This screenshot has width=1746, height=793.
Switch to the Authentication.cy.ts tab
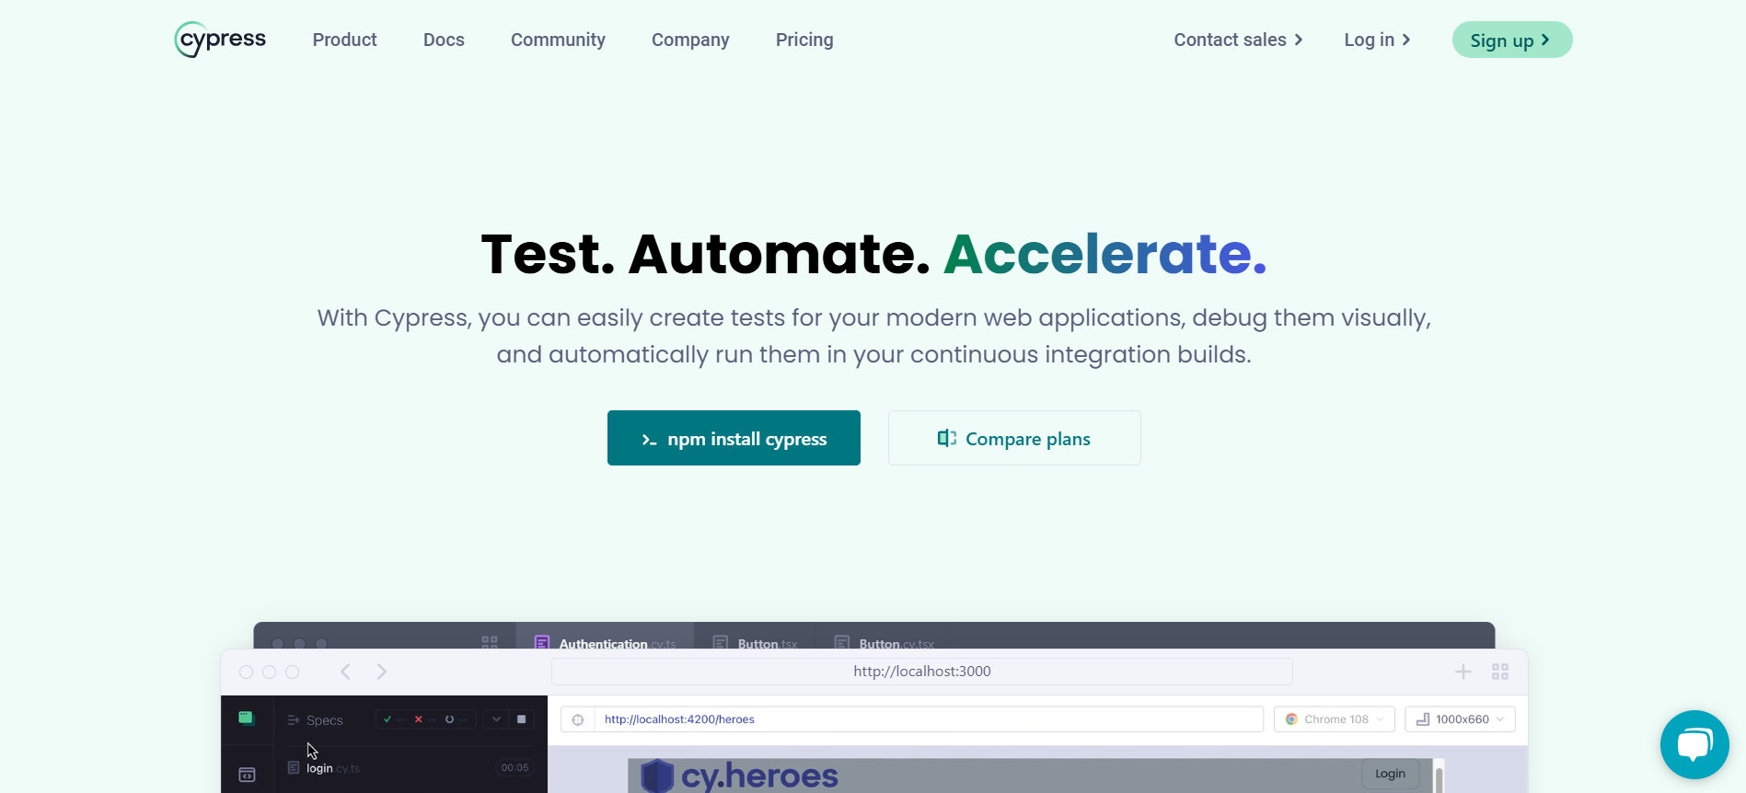[x=606, y=643]
